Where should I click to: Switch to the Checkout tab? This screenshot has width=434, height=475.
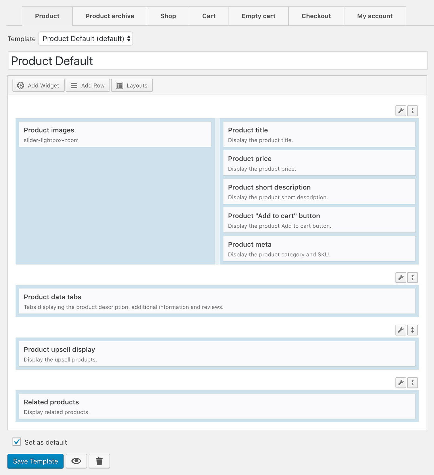tap(316, 16)
